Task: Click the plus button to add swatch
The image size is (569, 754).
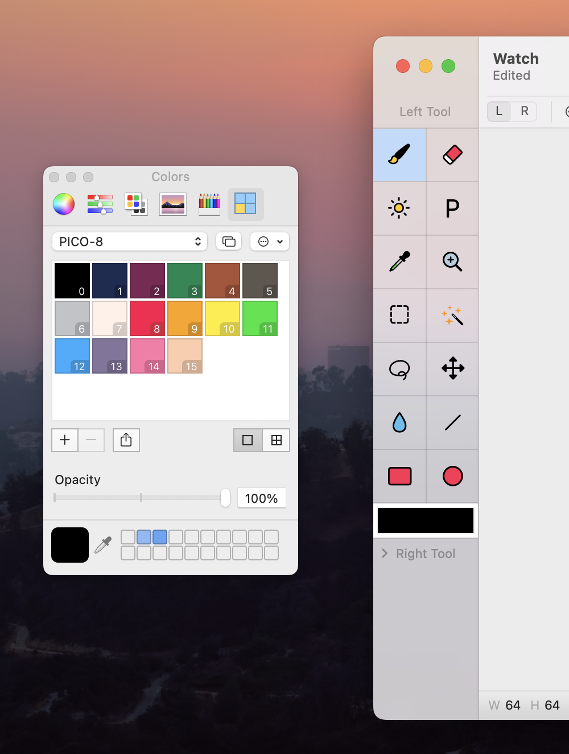Action: point(65,440)
